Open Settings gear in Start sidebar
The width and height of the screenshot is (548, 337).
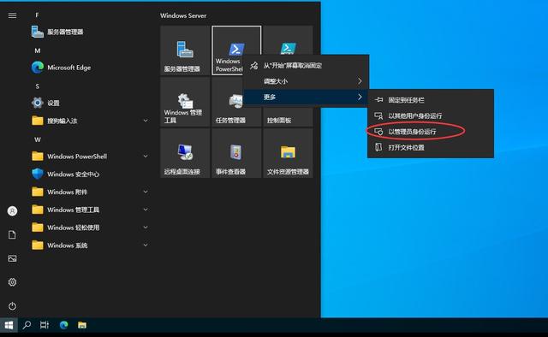12,282
